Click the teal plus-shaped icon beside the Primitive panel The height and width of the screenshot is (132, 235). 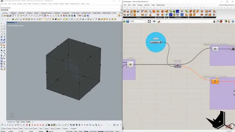[x=167, y=15]
